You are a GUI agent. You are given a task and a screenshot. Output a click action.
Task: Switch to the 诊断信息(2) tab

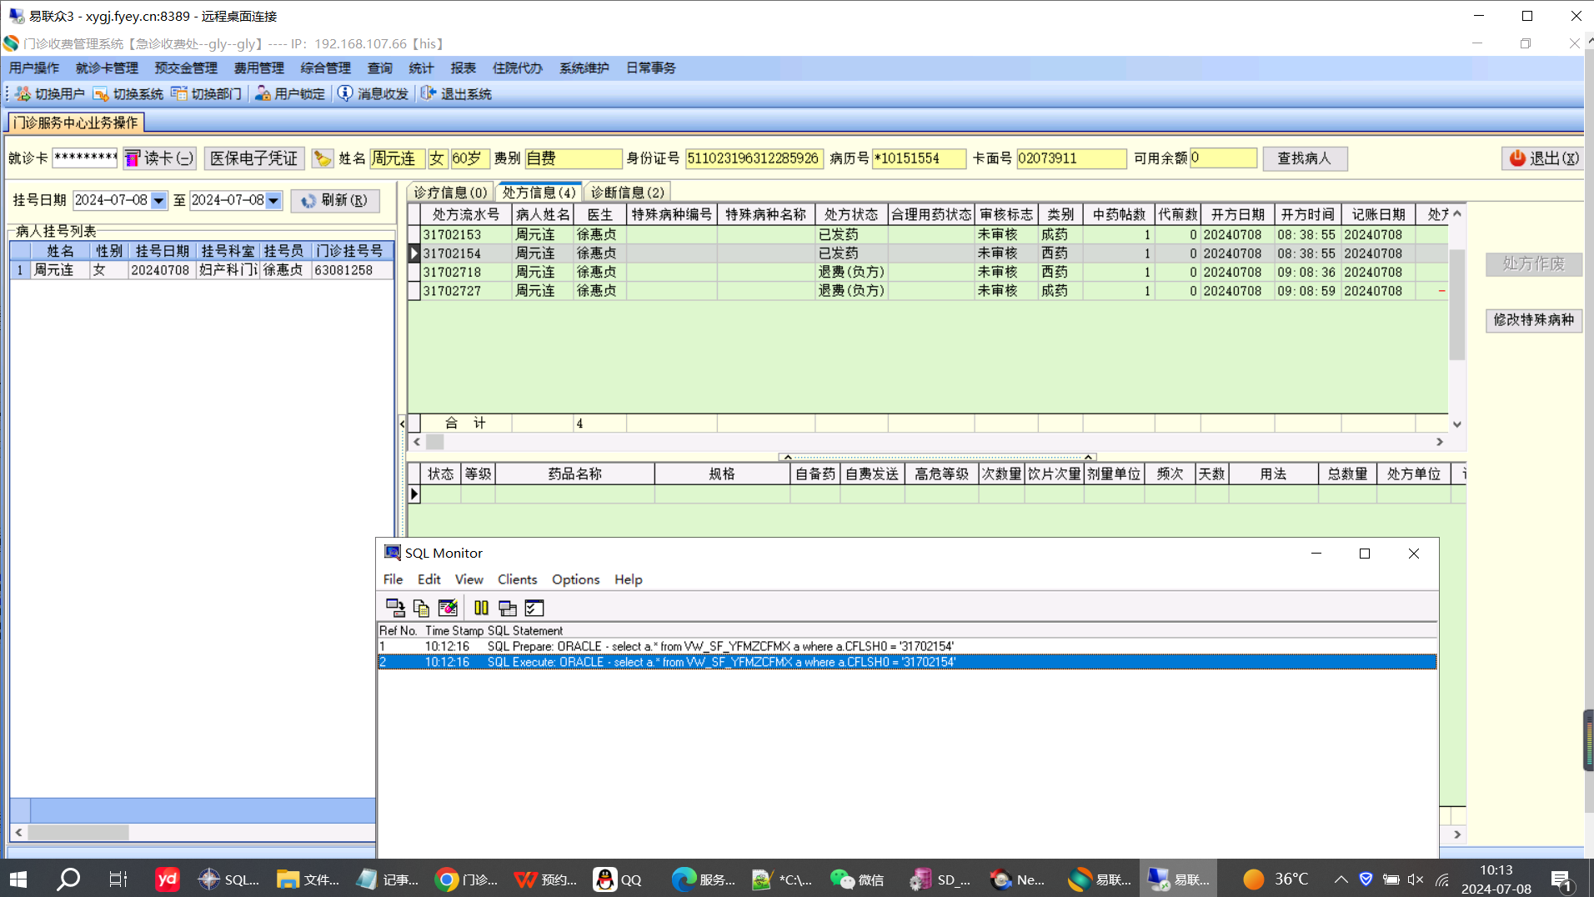(x=627, y=193)
